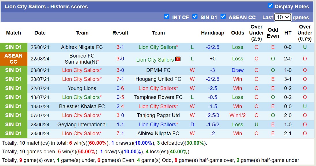
Task: Click Balestier Khalsa FC team name
Action: 82,106
